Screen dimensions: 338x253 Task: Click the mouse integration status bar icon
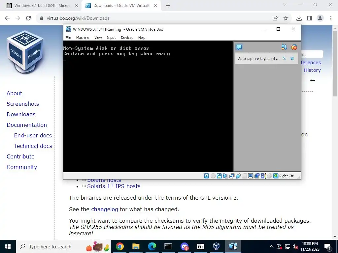(x=269, y=176)
